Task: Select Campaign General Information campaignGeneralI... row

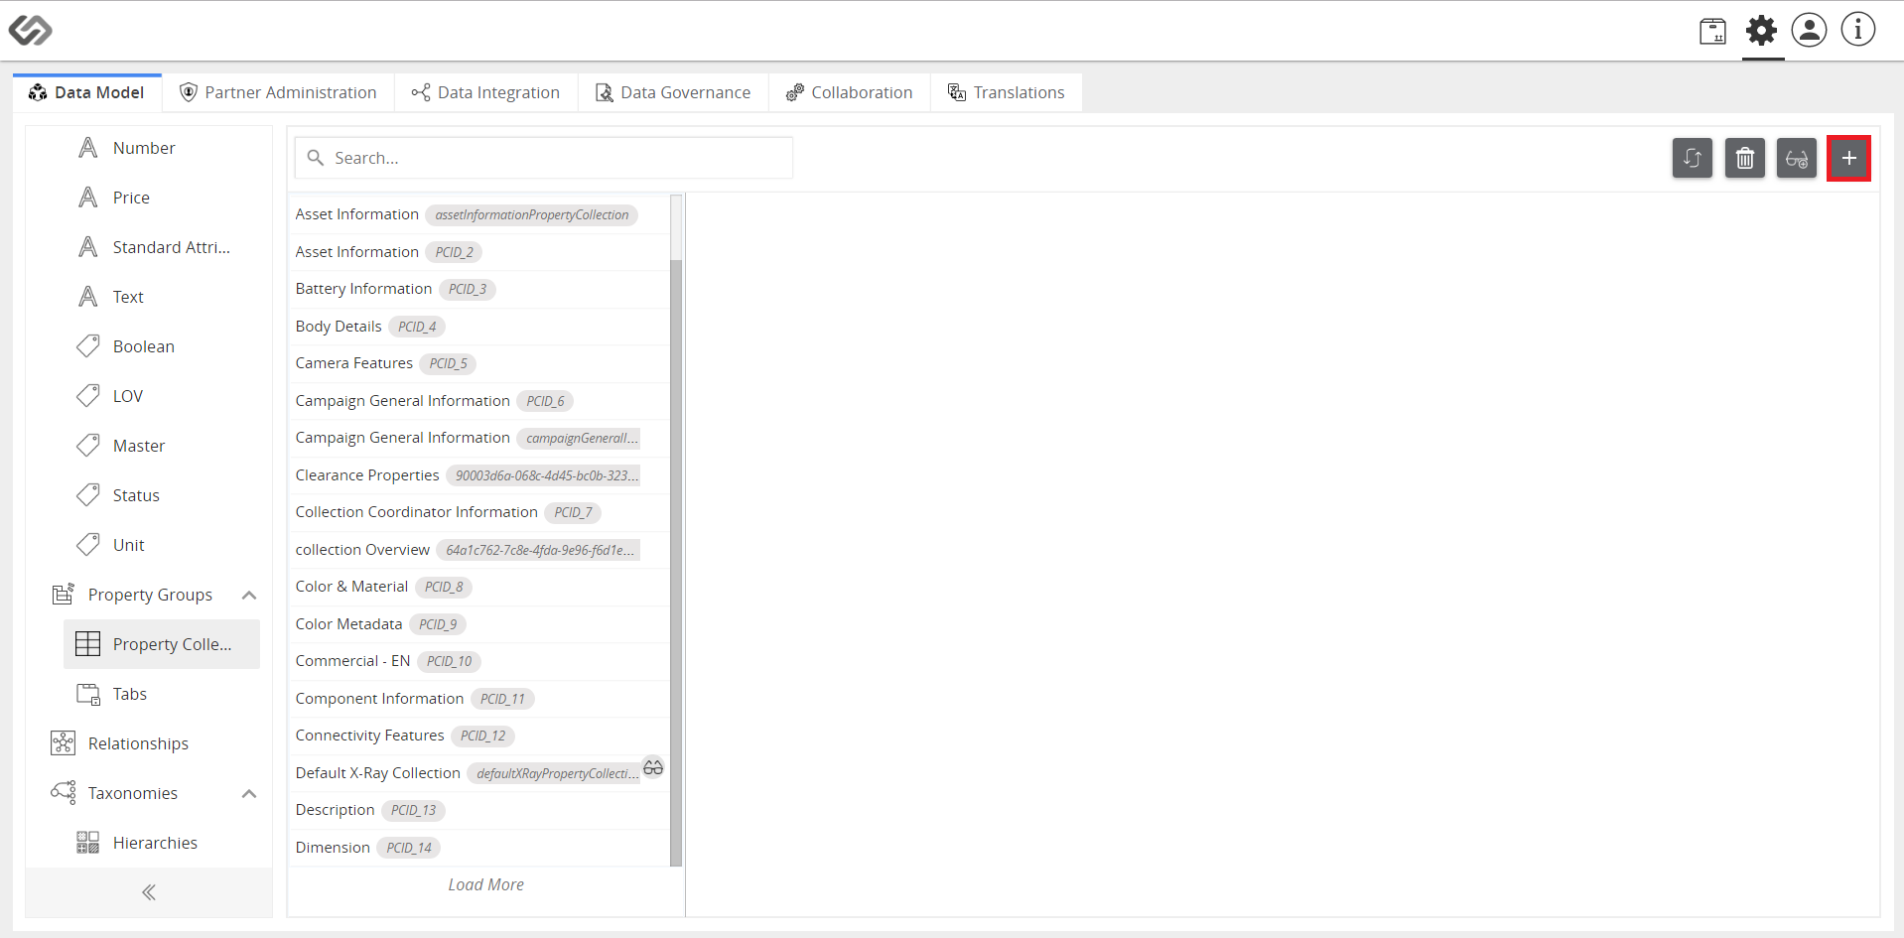Action: coord(479,438)
